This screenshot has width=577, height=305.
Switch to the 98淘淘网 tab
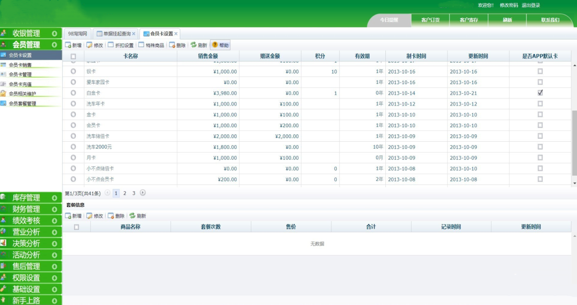78,34
